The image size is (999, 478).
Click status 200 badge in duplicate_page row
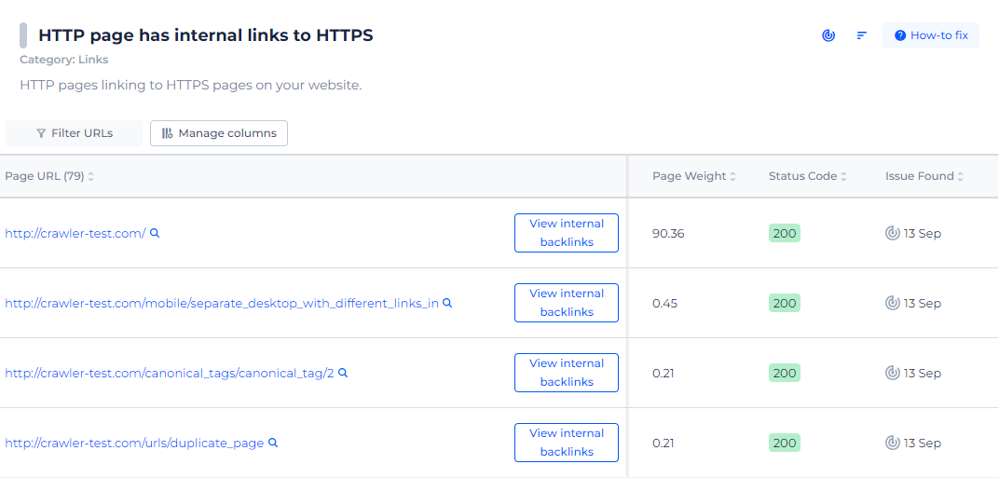click(x=785, y=443)
